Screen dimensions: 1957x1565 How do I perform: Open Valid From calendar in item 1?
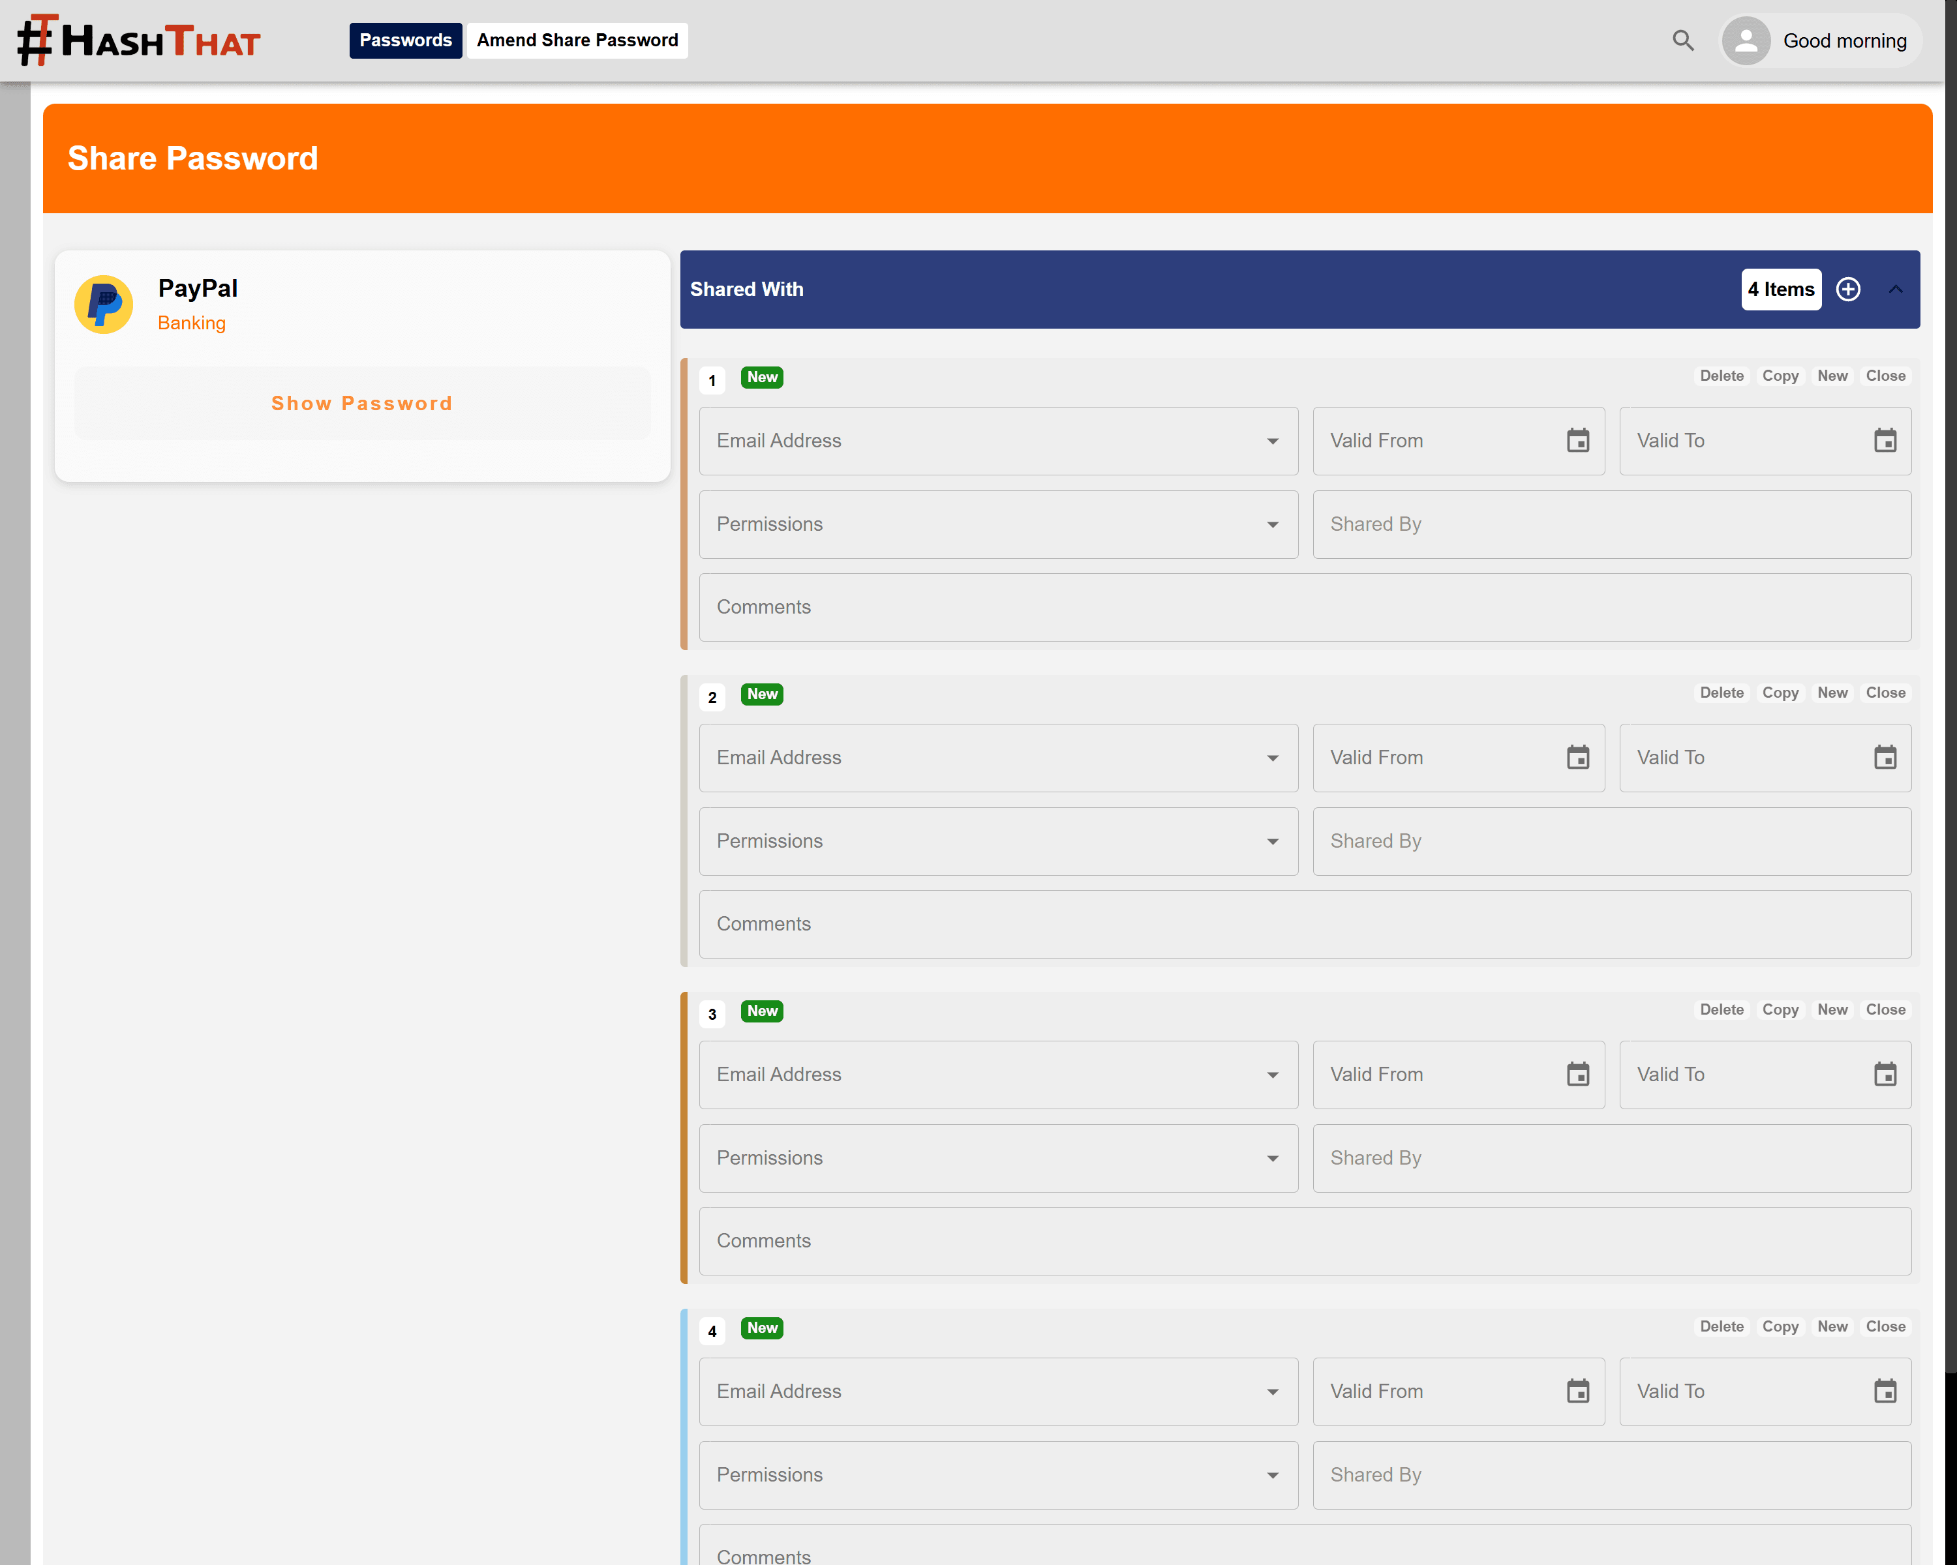point(1577,441)
